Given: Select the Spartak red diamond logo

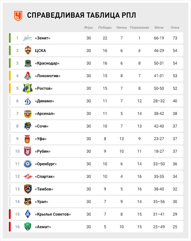Looking at the screenshot, I should point(28,176).
